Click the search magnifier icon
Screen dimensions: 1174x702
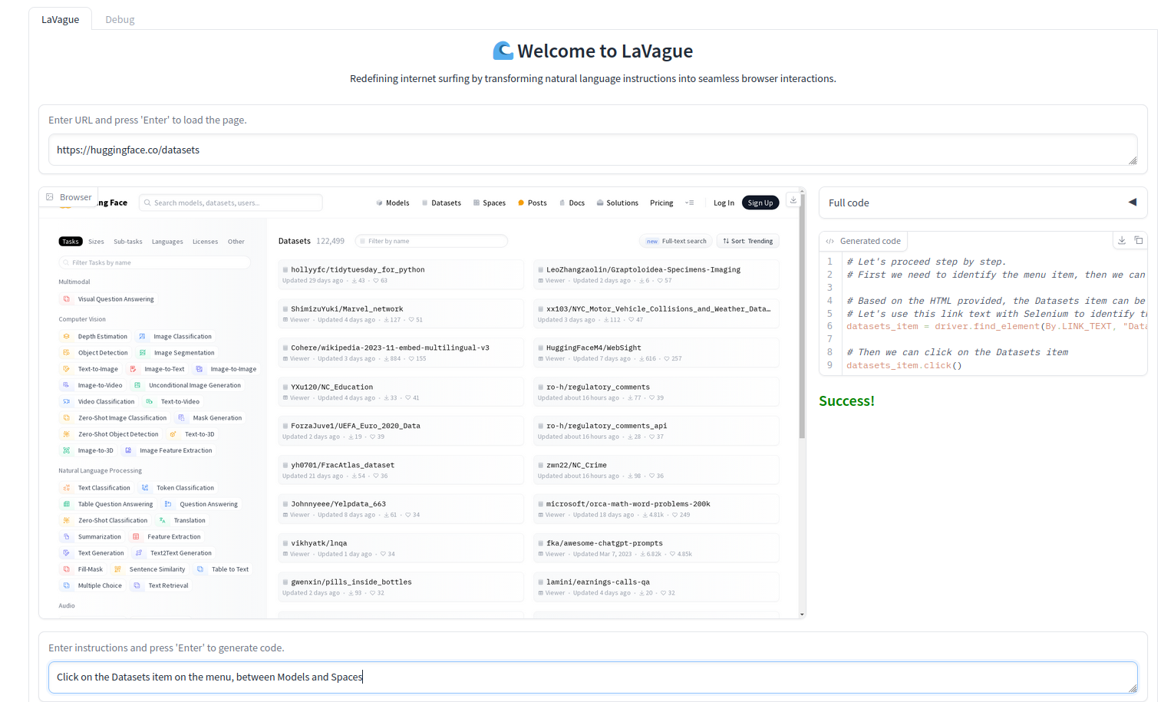tap(147, 203)
